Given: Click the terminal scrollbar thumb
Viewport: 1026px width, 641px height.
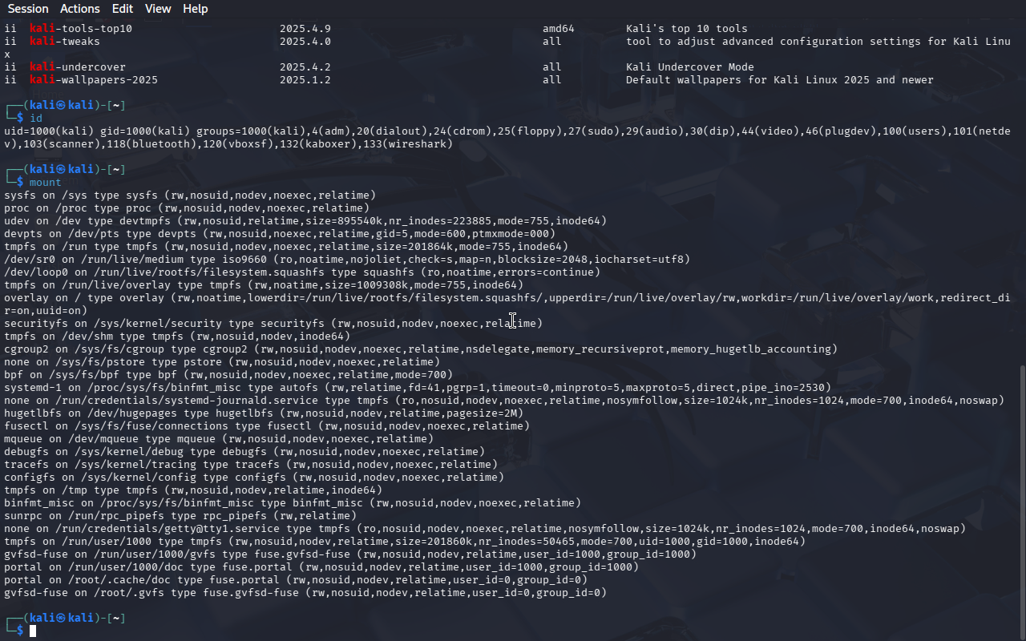Looking at the screenshot, I should (1020, 501).
